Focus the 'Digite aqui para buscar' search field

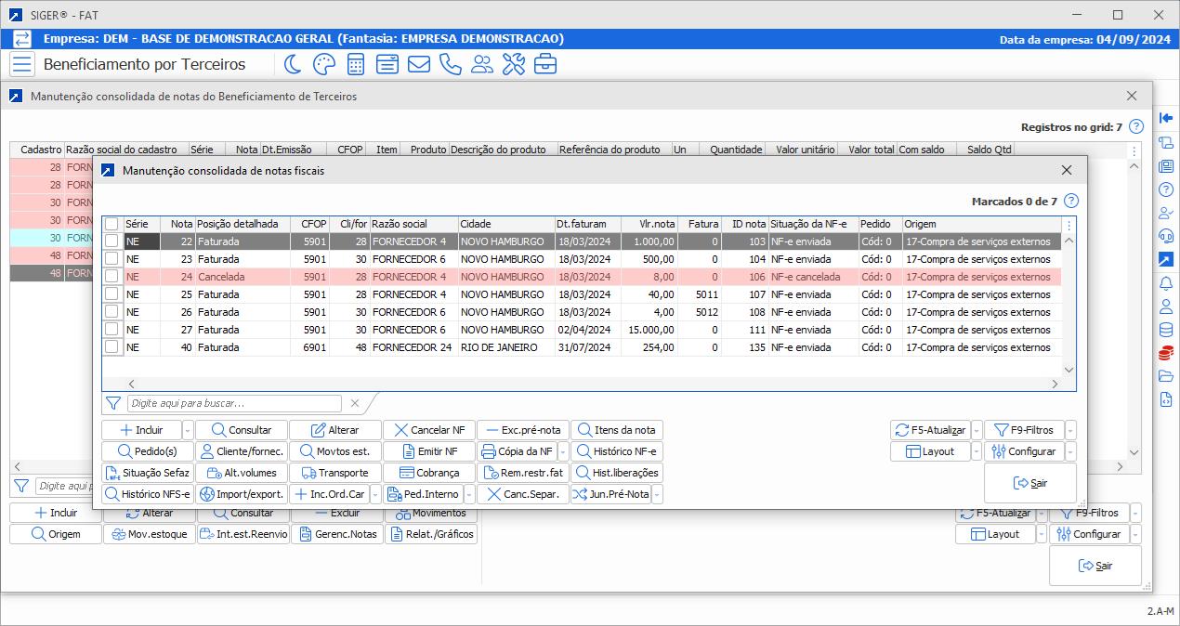(x=234, y=404)
